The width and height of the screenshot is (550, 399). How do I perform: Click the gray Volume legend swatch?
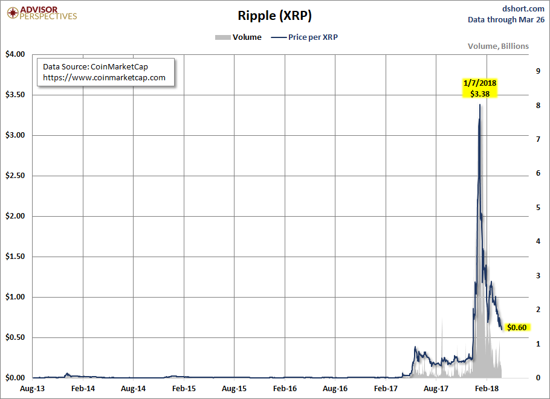pos(223,37)
